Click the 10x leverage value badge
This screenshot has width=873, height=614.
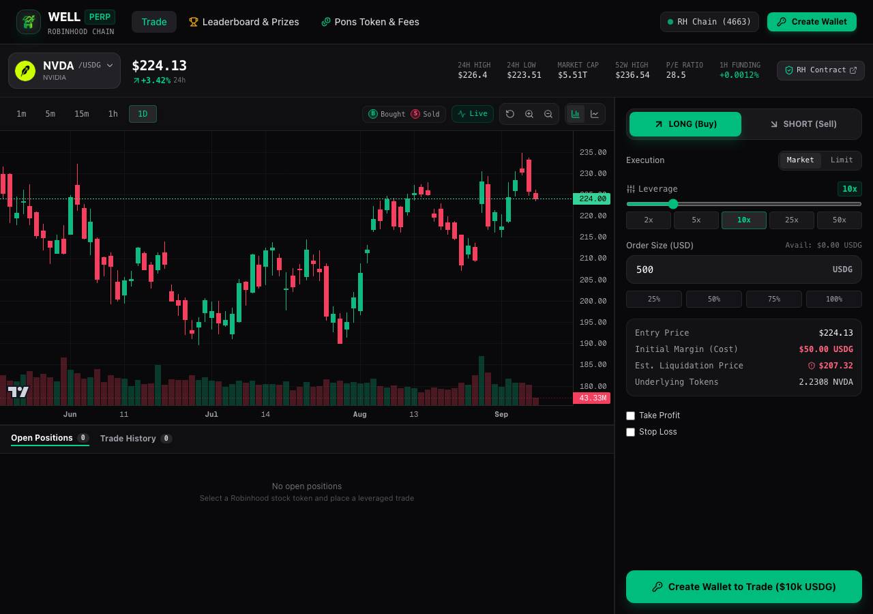850,189
